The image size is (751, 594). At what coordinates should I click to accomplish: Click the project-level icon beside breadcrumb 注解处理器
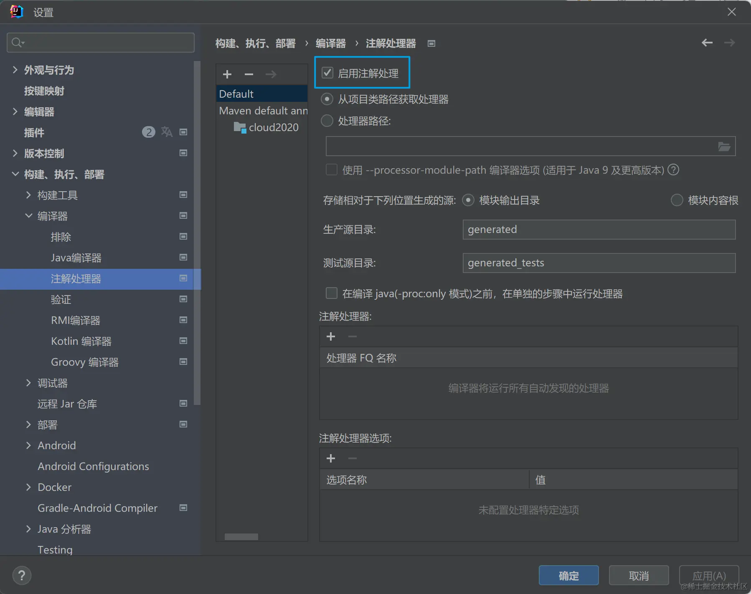click(431, 43)
